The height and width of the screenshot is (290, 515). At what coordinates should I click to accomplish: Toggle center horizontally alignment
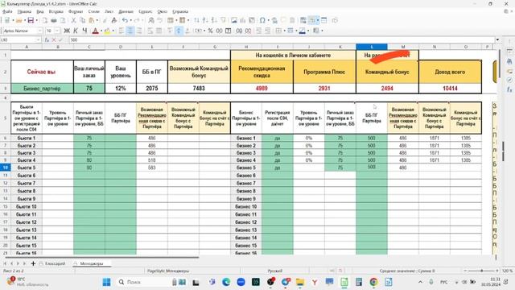pos(130,31)
